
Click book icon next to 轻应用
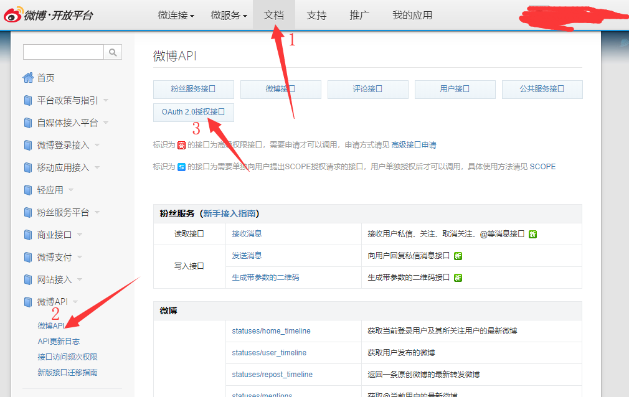(27, 190)
